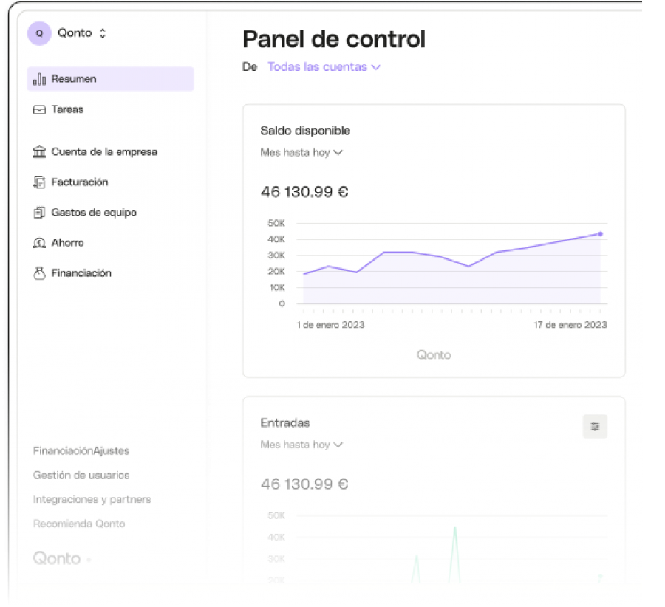Click the bank icon for Cuenta de la empresa
Viewport: 665px width, 607px height.
[x=38, y=151]
